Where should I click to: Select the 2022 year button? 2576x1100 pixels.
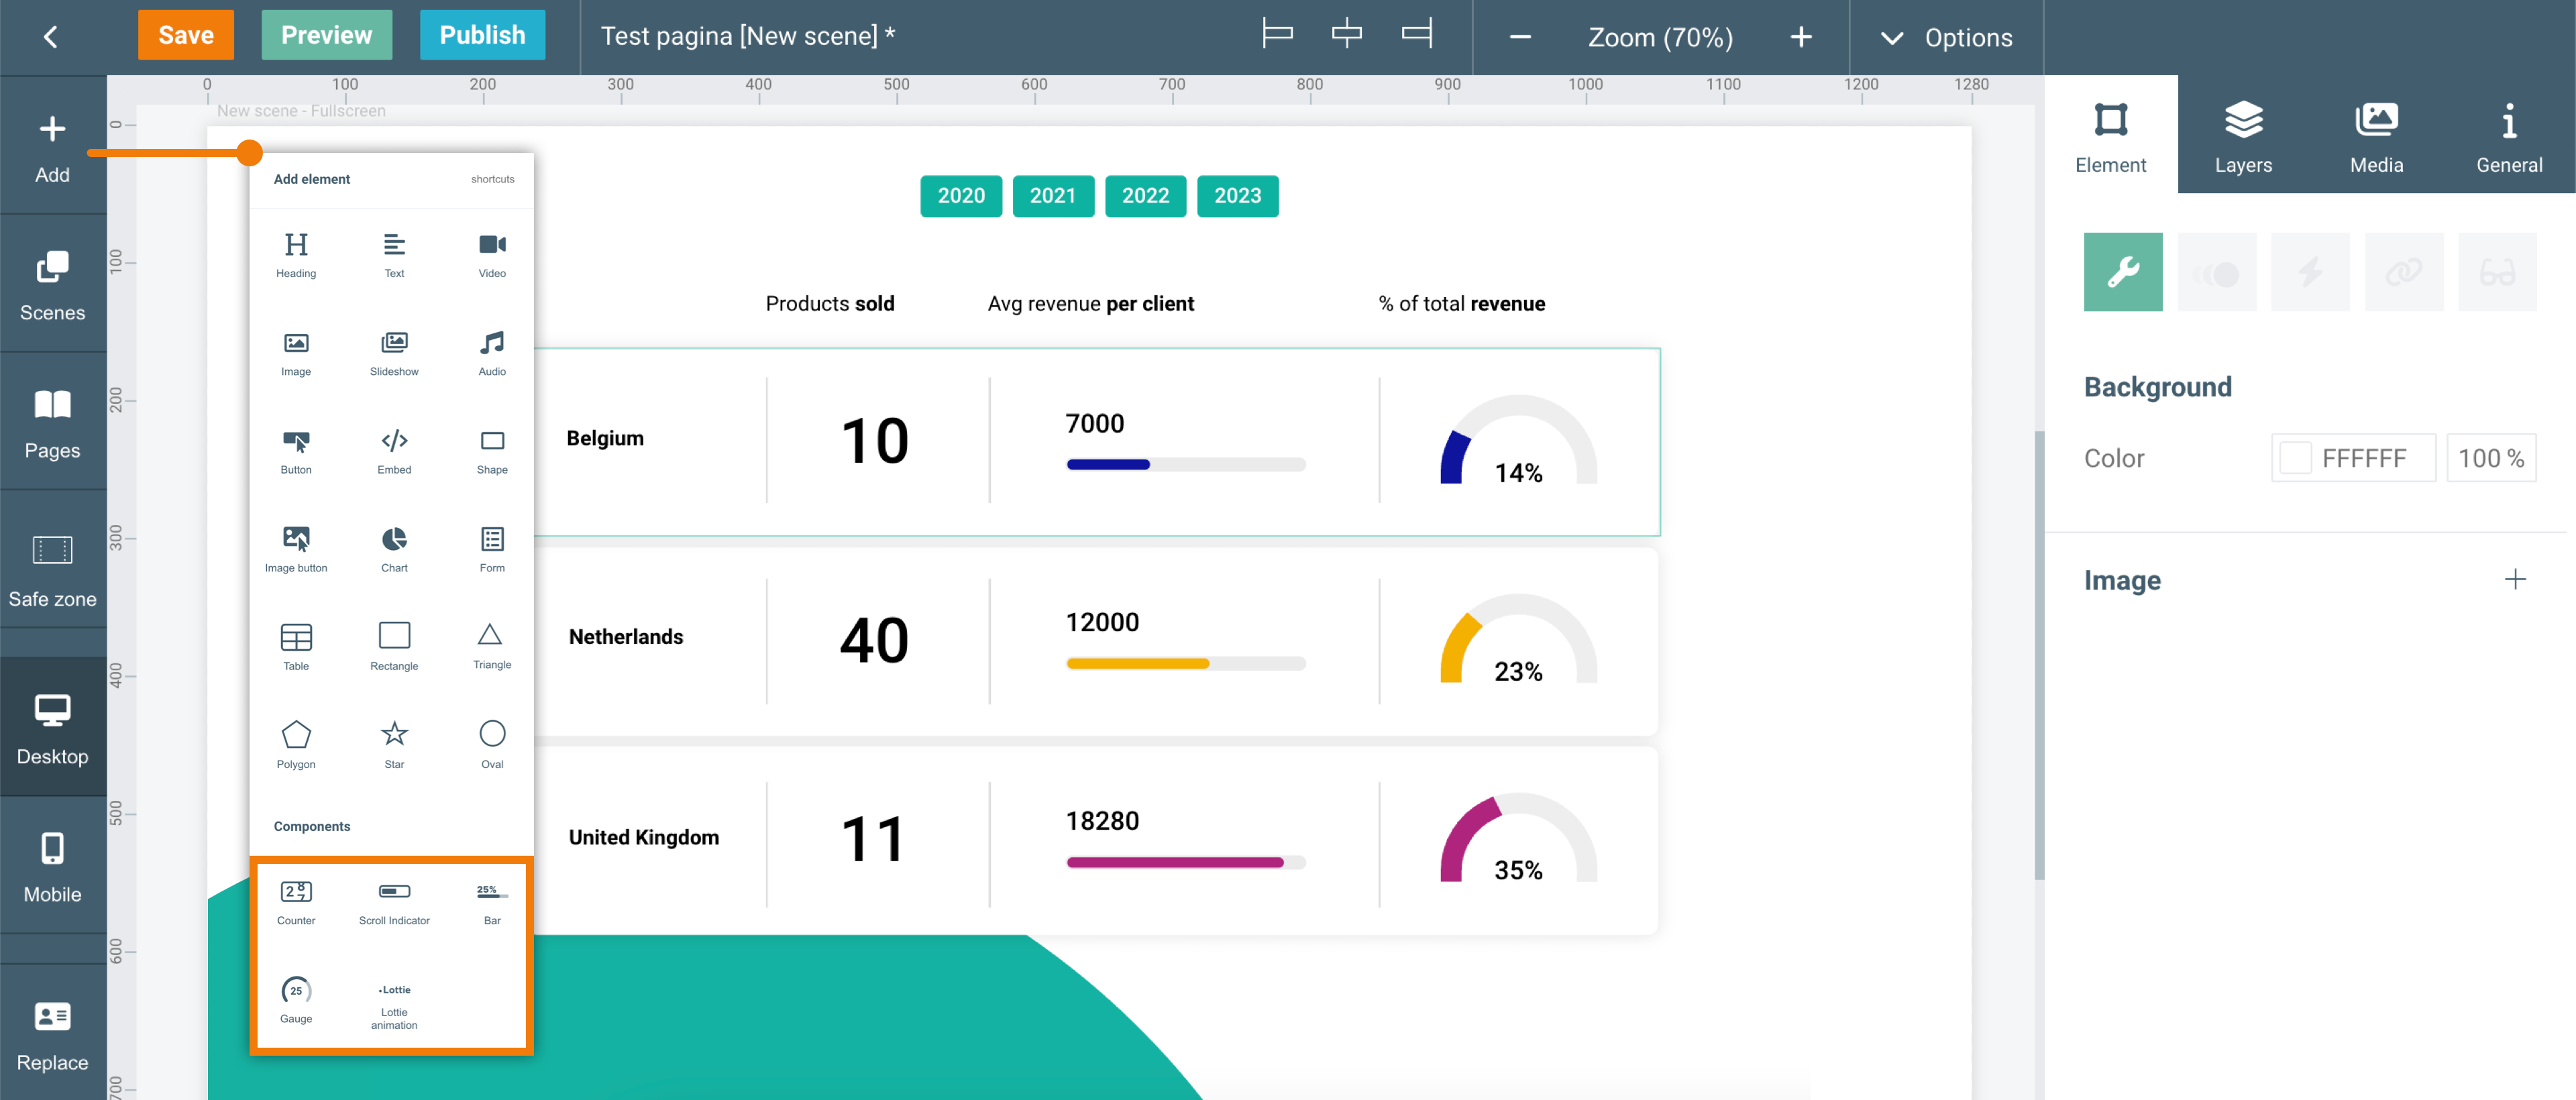(1145, 196)
